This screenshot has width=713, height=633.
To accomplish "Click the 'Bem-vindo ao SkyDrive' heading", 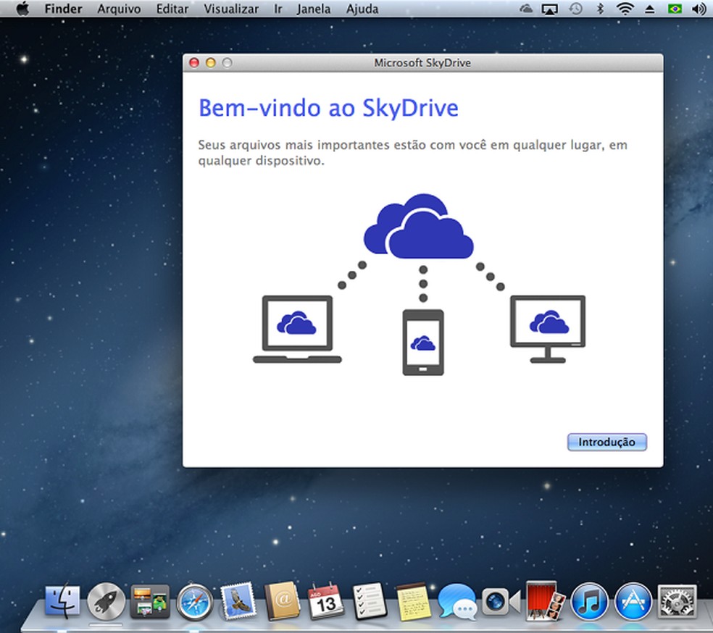I will click(x=328, y=108).
